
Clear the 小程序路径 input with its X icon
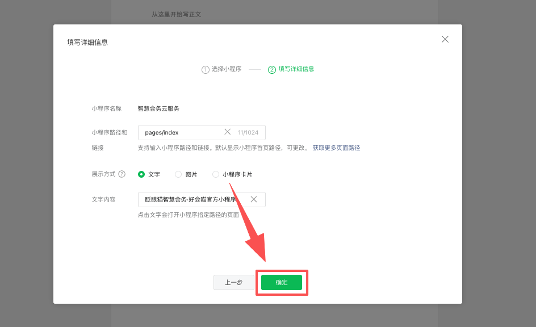[227, 132]
